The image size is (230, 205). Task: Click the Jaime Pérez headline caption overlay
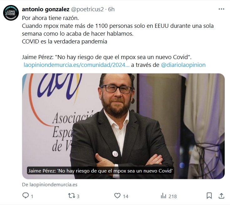pyautogui.click(x=101, y=171)
